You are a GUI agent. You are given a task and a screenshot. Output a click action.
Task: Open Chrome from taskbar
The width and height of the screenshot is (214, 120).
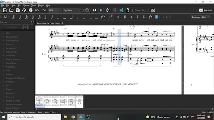73,117
